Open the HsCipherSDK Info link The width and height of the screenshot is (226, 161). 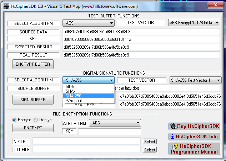pyautogui.click(x=194, y=136)
